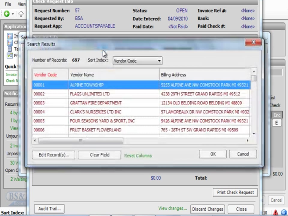Screen dimensions: 288x216
Task: Click the Enc button on right side
Action: (x=277, y=115)
